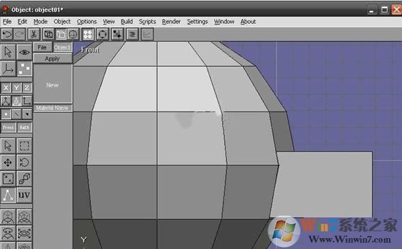The width and height of the screenshot is (402, 249).
Task: Select the world coordinates icon
Action: (6, 101)
